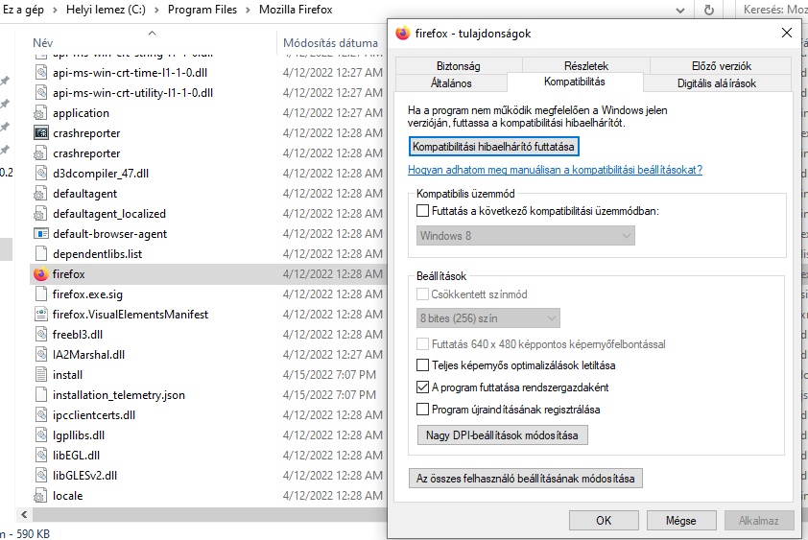Click 'Az összes felhasználó beállításának módosítása'
This screenshot has width=808, height=540.
pos(526,479)
